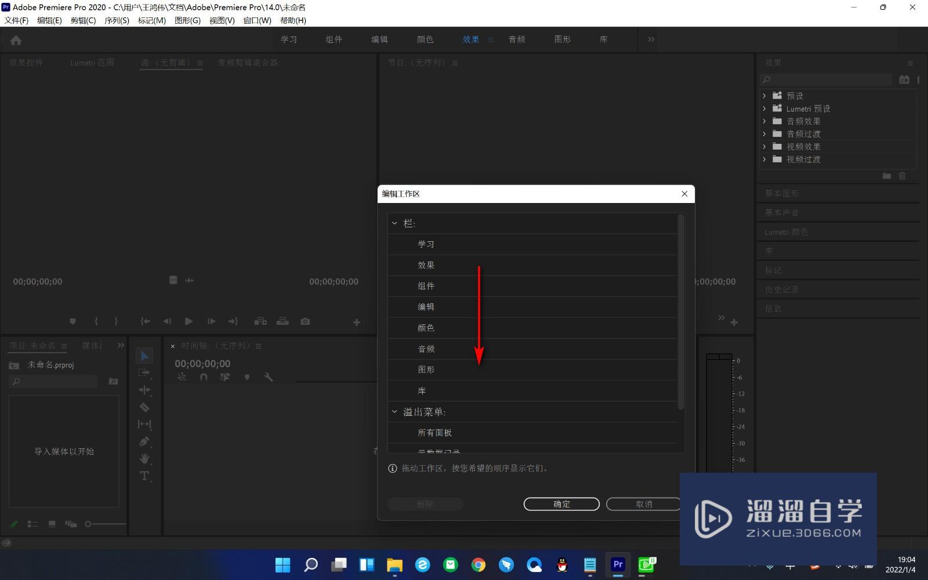The width and height of the screenshot is (928, 580).
Task: Select 所有面板 row in dialog
Action: (x=532, y=433)
